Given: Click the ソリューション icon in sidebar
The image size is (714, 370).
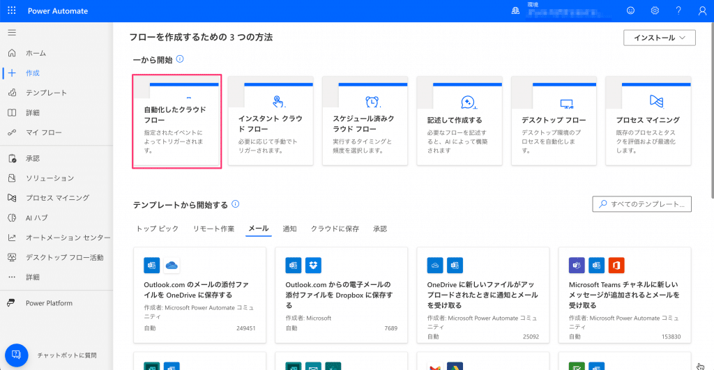Looking at the screenshot, I should click(12, 178).
